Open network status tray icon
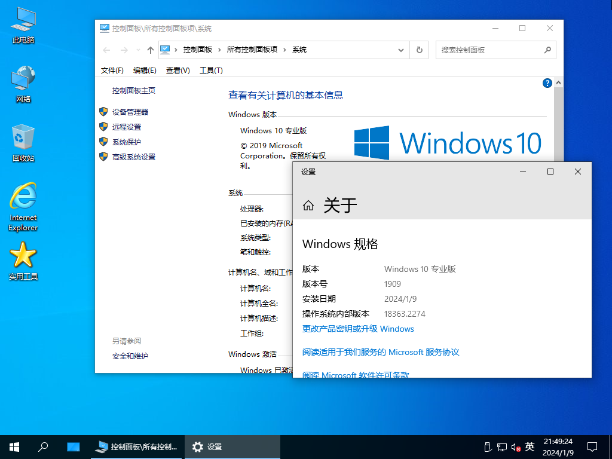This screenshot has width=612, height=459. point(502,447)
